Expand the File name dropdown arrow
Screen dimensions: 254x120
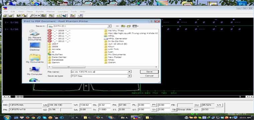(x=129, y=72)
